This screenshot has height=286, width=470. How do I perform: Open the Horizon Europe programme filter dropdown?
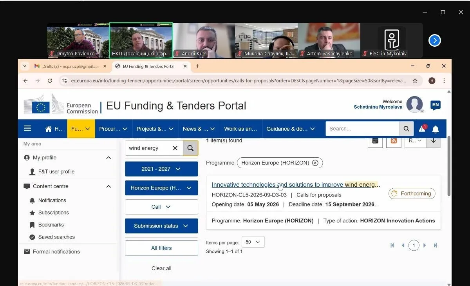(161, 188)
